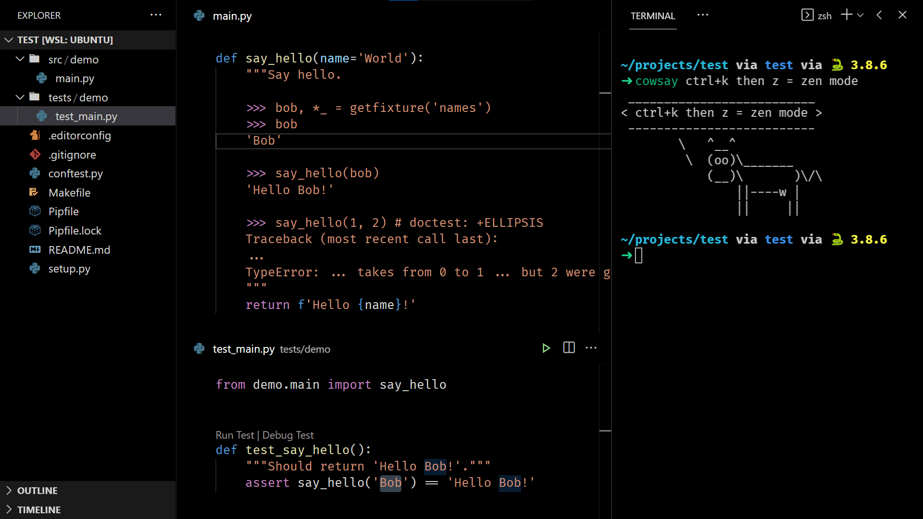This screenshot has height=519, width=923.
Task: Switch focus to the main.py editor title
Action: point(232,16)
